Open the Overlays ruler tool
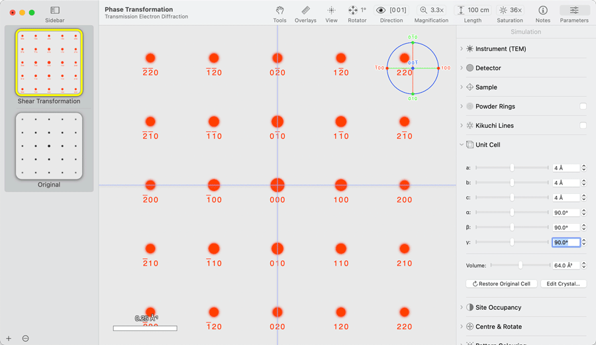Screen dimensions: 596x345 pyautogui.click(x=305, y=10)
